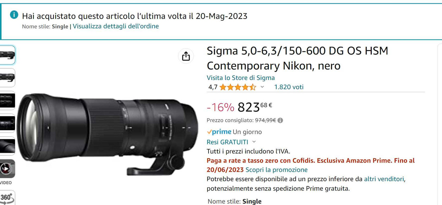Open the 1.820 voti reviews link
The width and height of the screenshot is (442, 205).
[x=289, y=87]
